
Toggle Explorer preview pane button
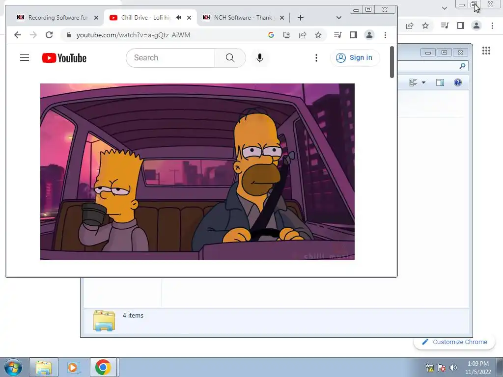[440, 82]
